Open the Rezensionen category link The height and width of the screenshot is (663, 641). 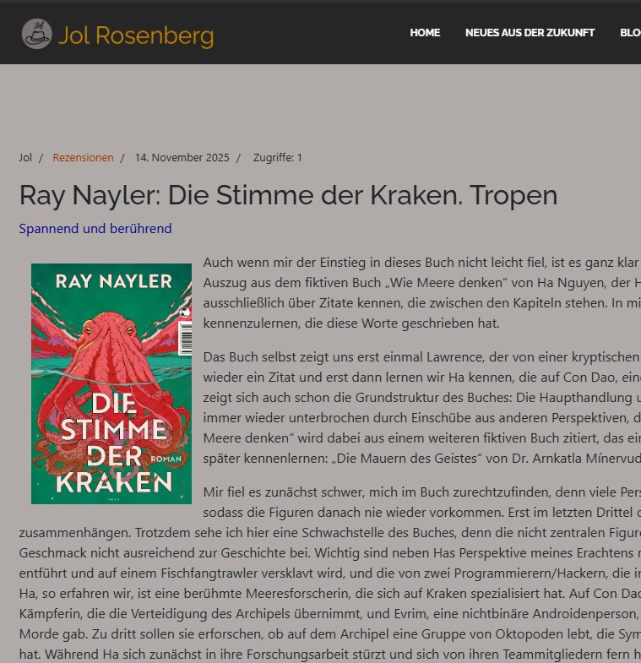click(x=84, y=157)
